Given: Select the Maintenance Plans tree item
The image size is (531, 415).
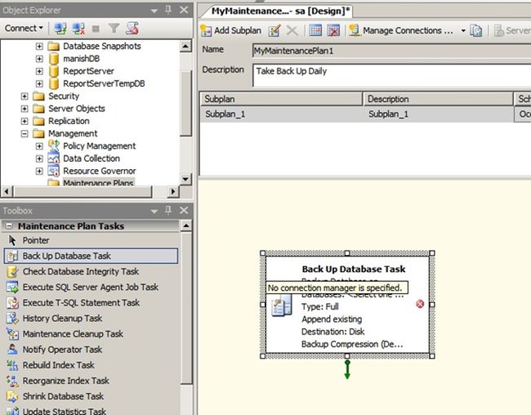Looking at the screenshot, I should point(98,183).
